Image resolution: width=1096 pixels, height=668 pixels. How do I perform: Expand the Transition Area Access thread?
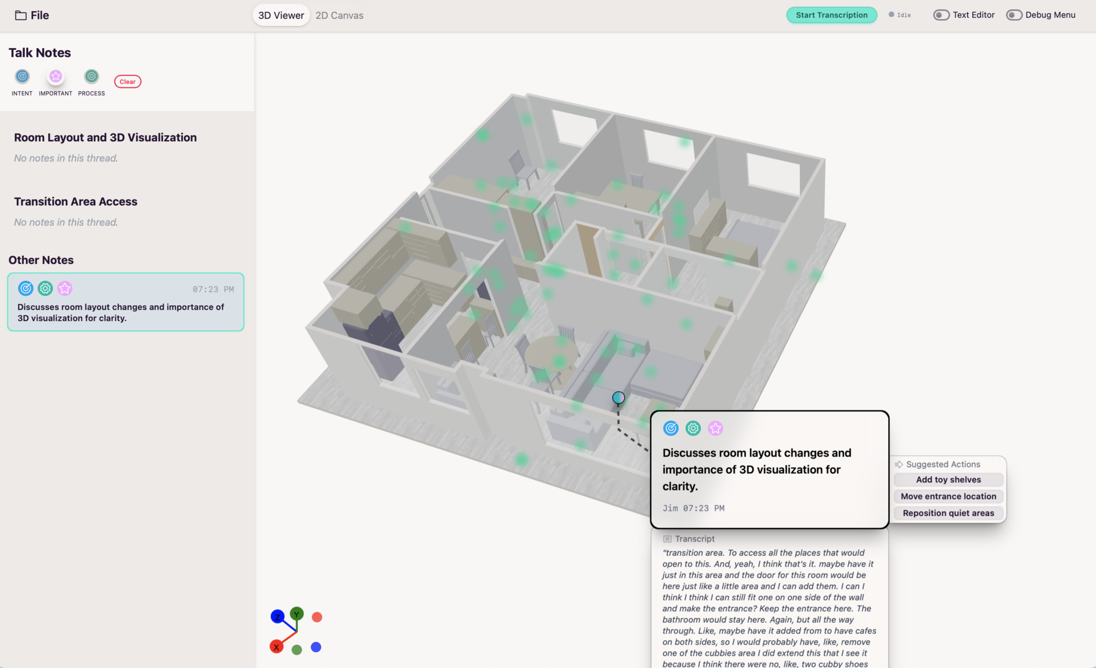click(x=75, y=201)
